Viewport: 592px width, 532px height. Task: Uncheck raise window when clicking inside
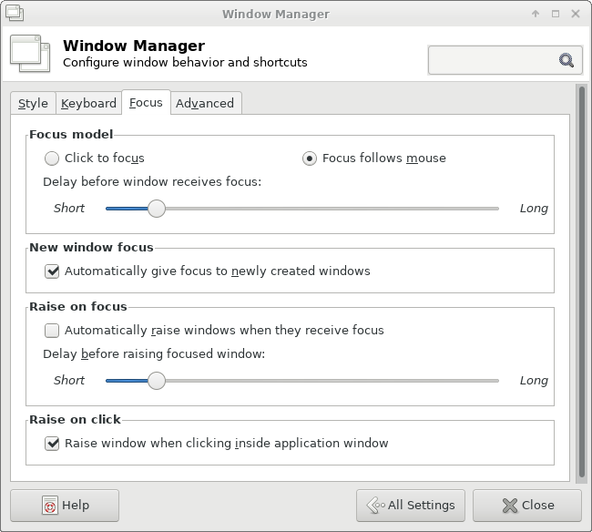tap(52, 444)
